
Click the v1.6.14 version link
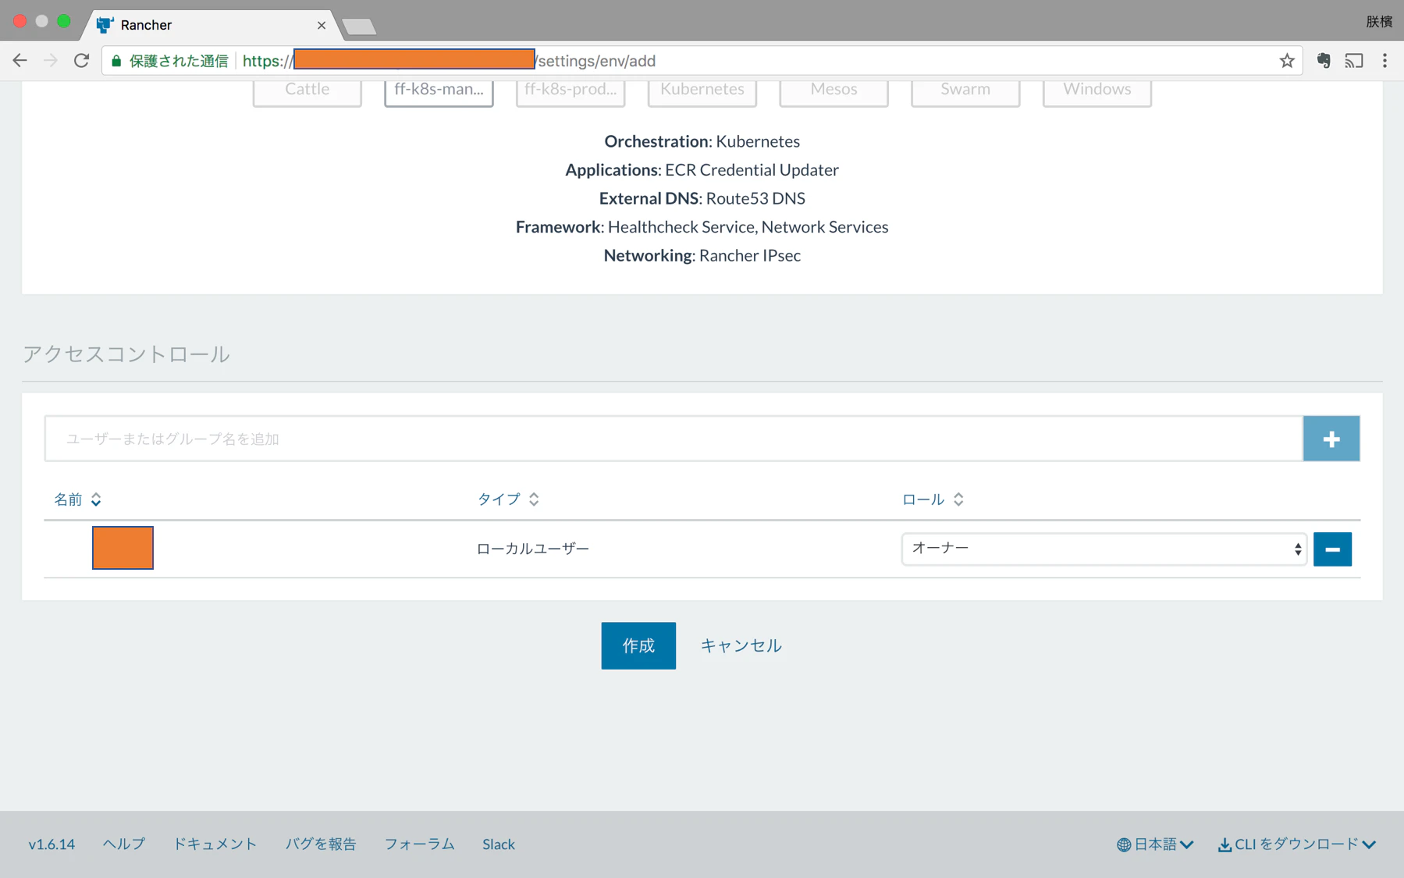pos(52,844)
